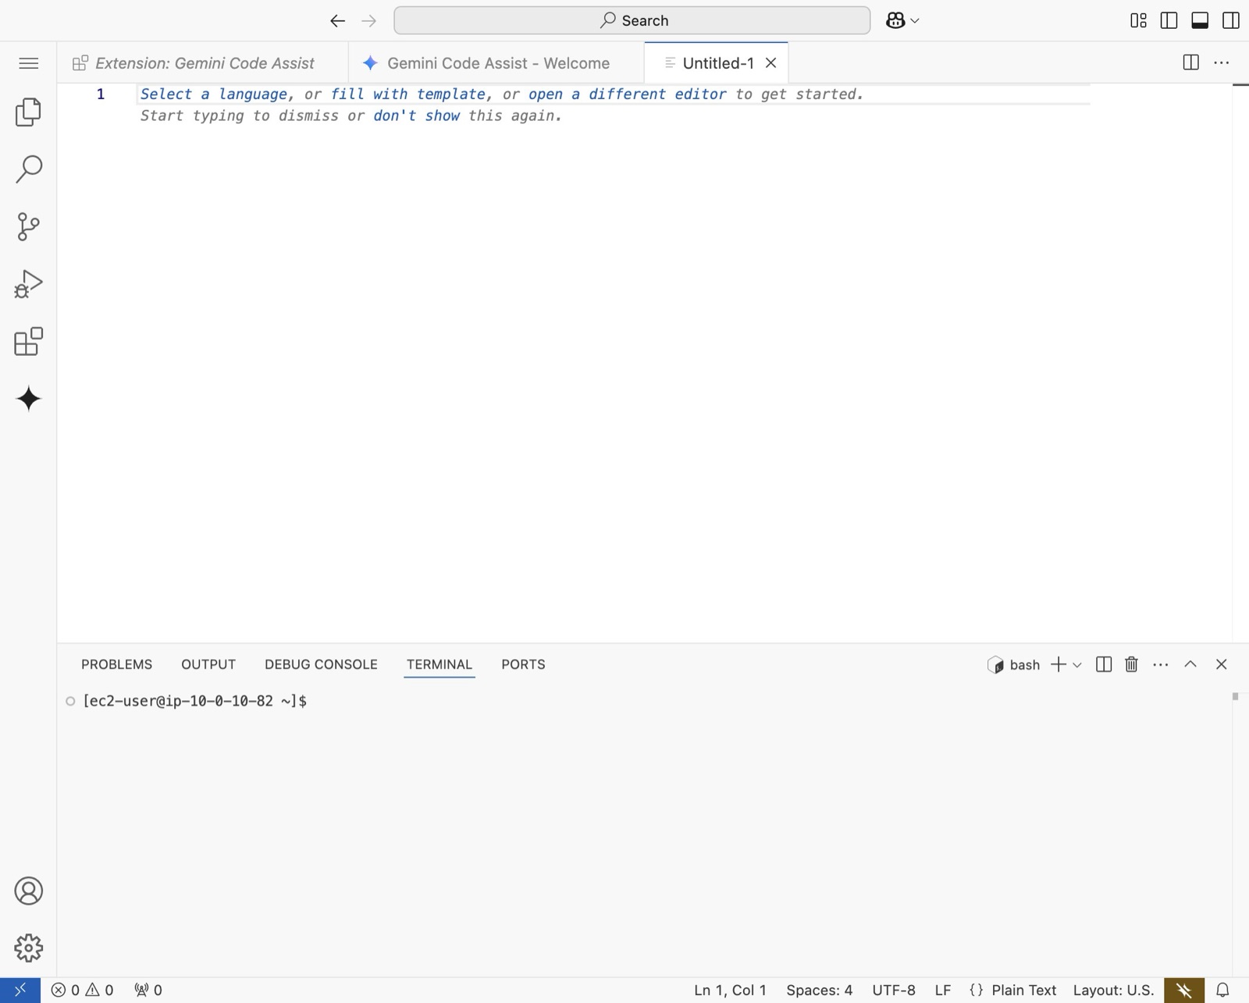
Task: Open the Accounts menu icon
Action: coord(28,891)
